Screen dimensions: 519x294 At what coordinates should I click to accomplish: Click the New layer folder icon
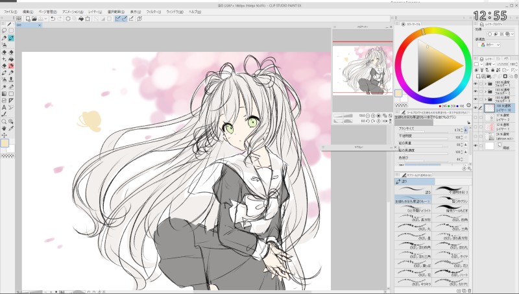coord(489,76)
